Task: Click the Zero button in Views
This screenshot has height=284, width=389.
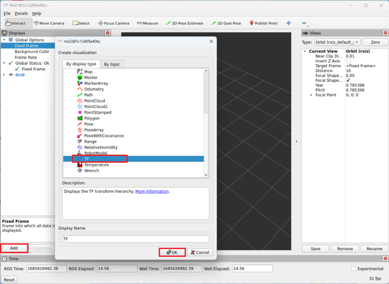Action: 375,42
